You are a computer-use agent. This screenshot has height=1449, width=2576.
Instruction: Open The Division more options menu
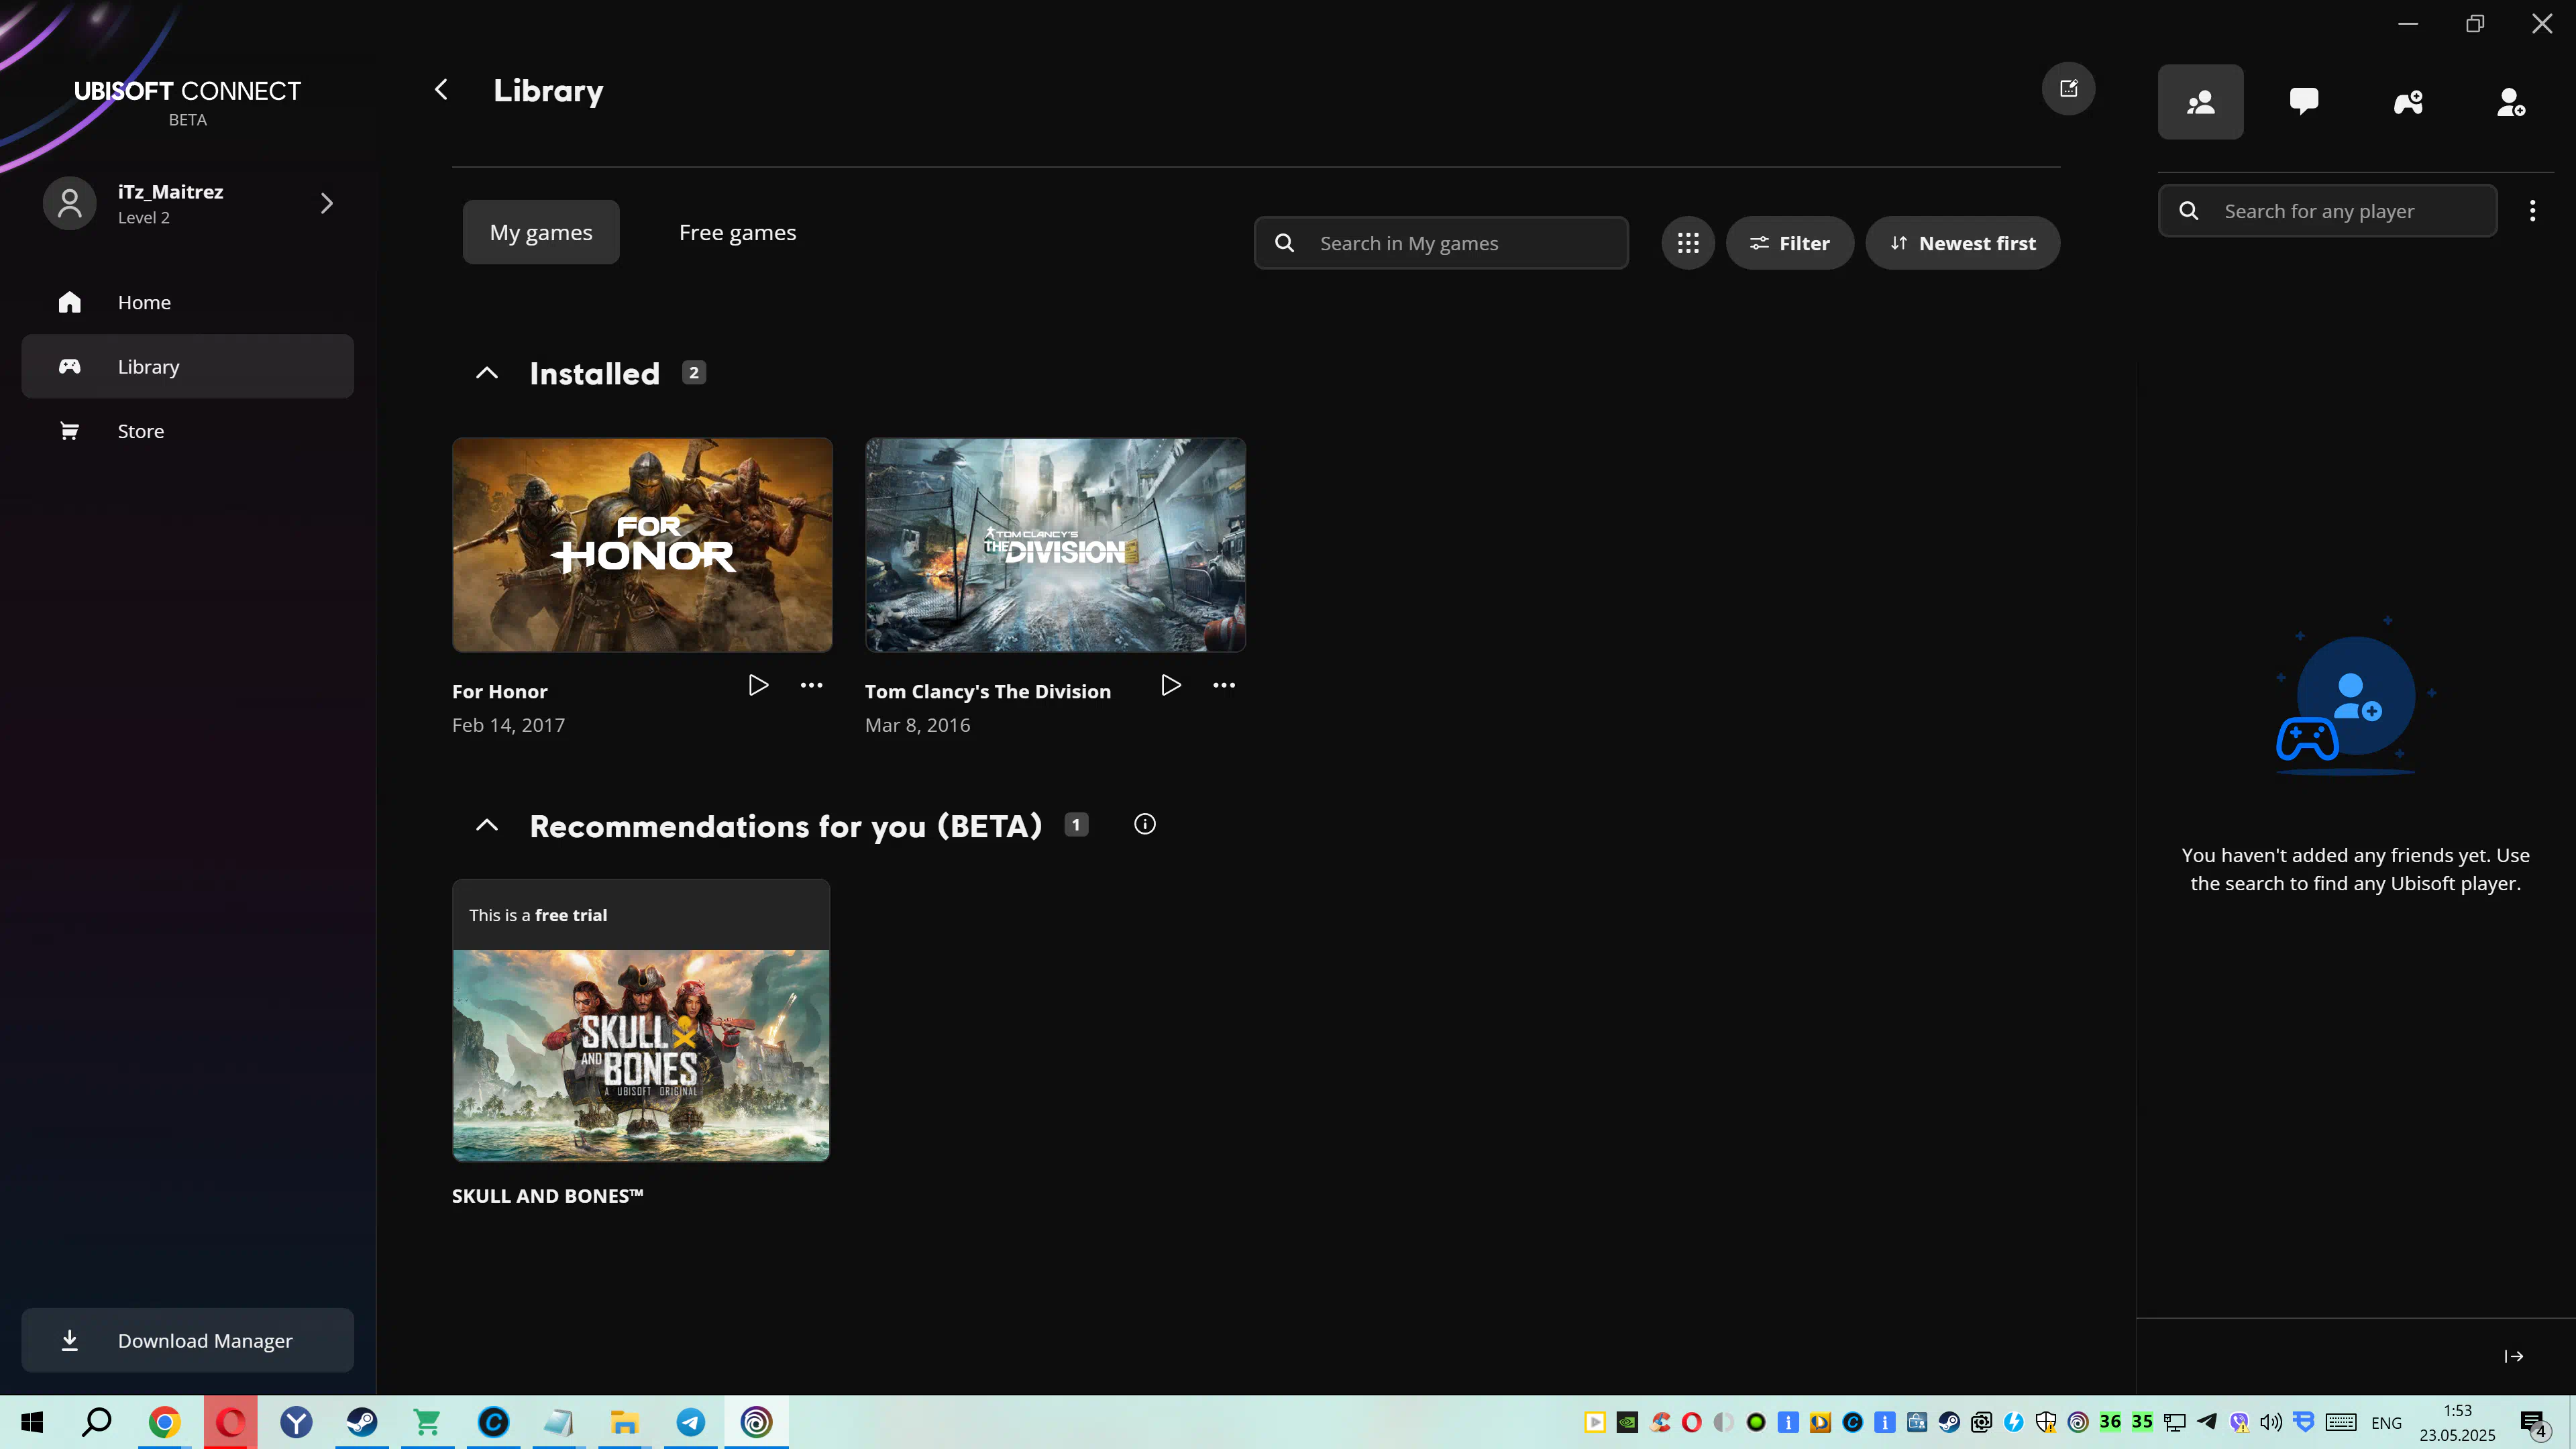(x=1224, y=685)
